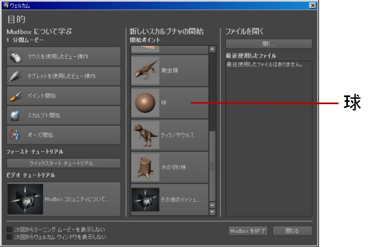
Task: Click the Mudbox を終了 button
Action: point(248,231)
